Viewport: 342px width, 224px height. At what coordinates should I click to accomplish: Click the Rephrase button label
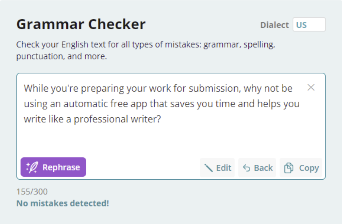tap(61, 167)
